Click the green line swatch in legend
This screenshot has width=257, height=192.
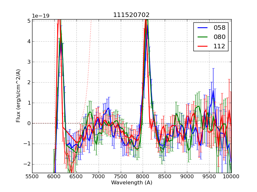tap(203, 37)
